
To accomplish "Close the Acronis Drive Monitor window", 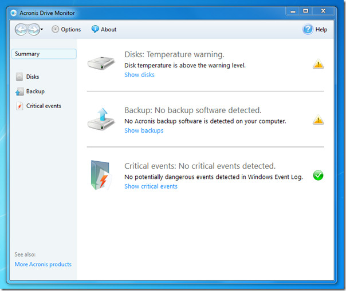I will point(323,11).
